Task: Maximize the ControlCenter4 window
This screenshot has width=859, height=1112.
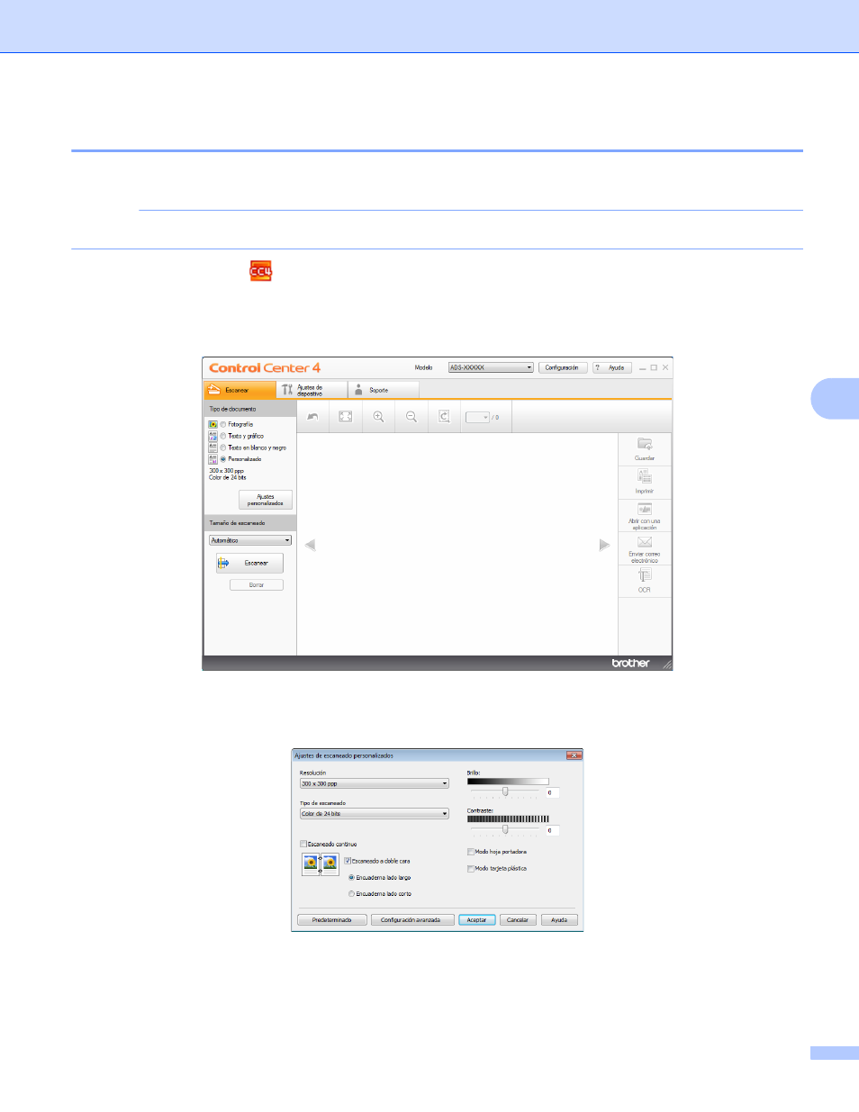Action: click(x=654, y=367)
